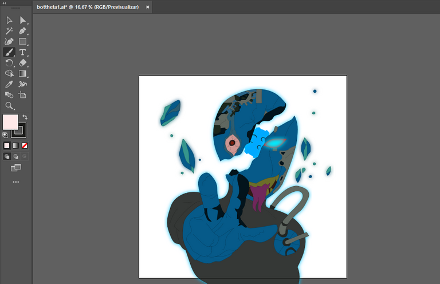The height and width of the screenshot is (284, 440).
Task: Select the Eyedropper tool
Action: pyautogui.click(x=9, y=84)
